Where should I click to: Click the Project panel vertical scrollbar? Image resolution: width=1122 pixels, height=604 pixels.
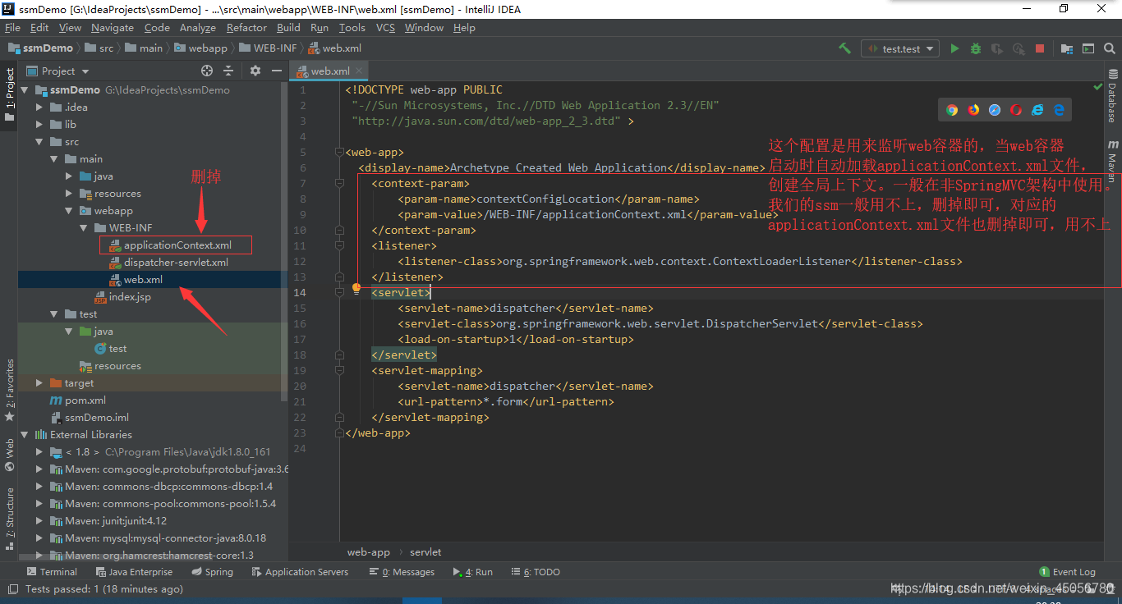click(x=284, y=242)
